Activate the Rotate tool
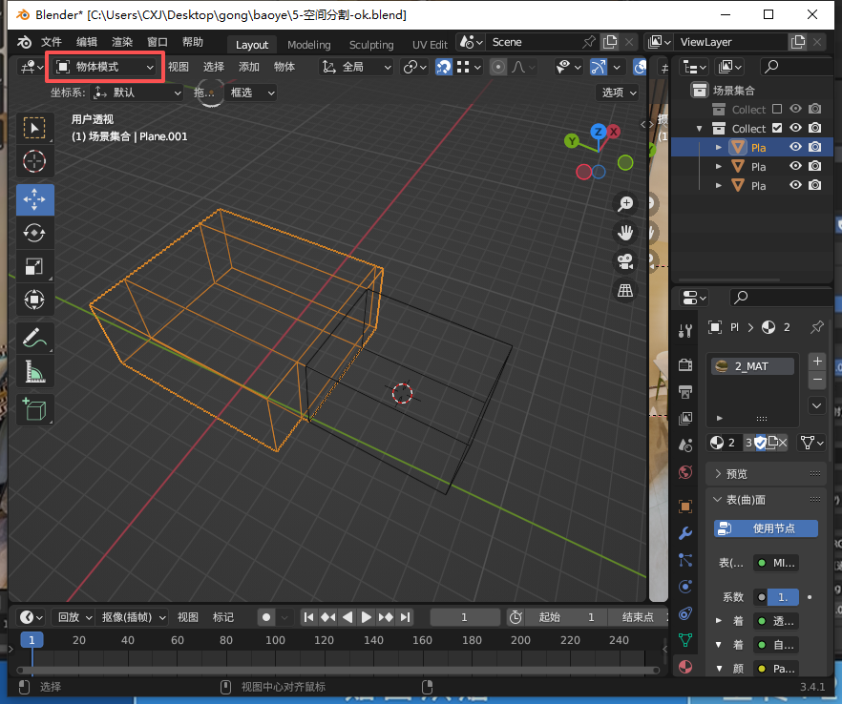The image size is (842, 704). 34,233
